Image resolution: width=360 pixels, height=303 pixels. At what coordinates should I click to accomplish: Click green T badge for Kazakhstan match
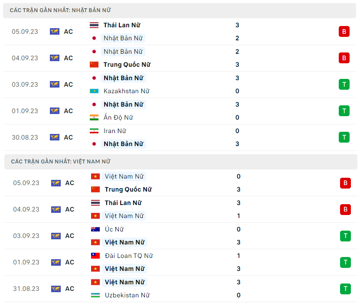(x=344, y=85)
